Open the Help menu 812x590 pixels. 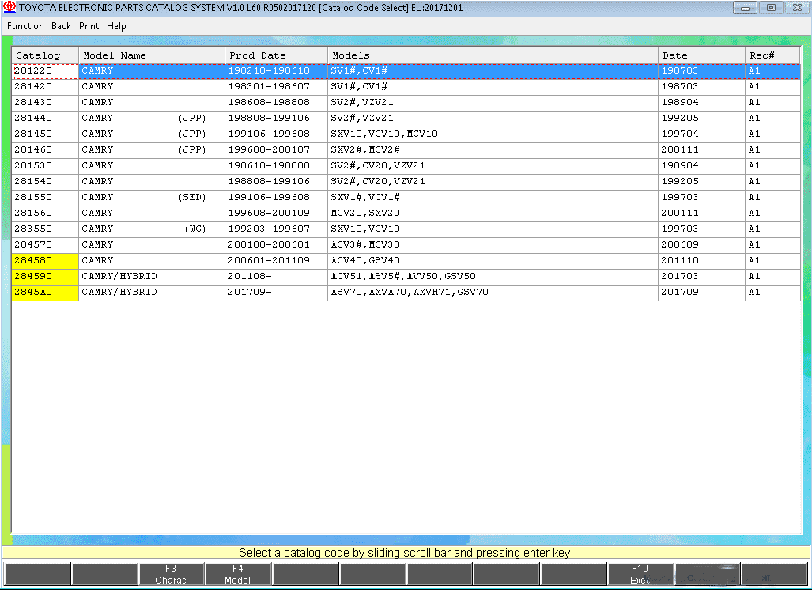coord(116,26)
